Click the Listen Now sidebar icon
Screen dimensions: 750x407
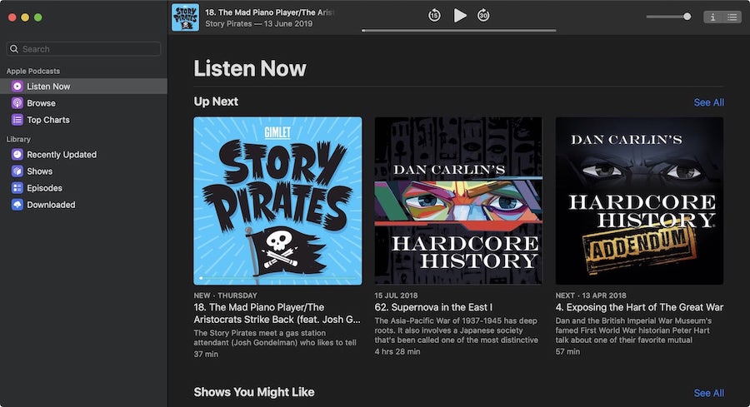[x=17, y=87]
